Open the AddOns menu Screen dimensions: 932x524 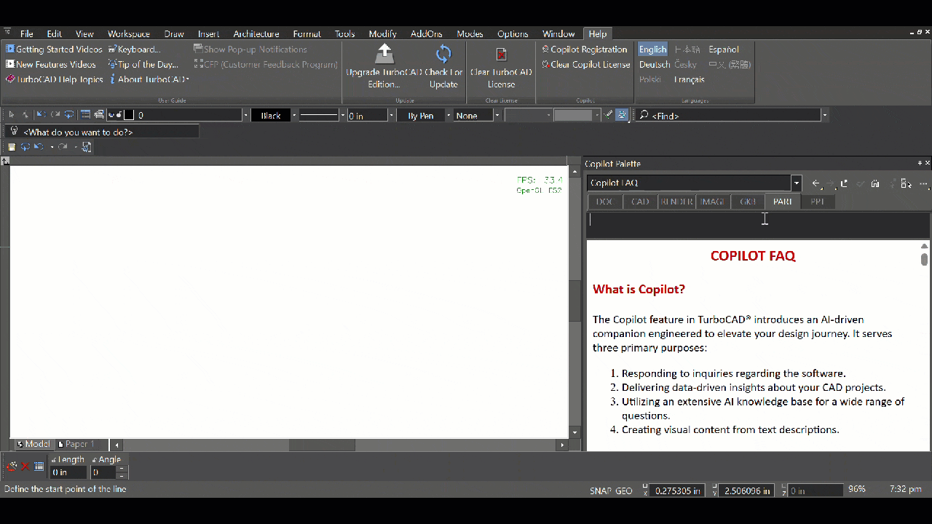tap(426, 33)
